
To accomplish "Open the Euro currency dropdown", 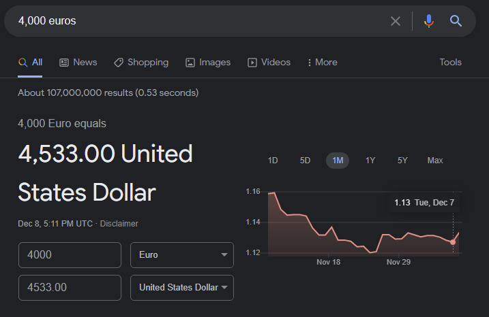I will tap(181, 255).
